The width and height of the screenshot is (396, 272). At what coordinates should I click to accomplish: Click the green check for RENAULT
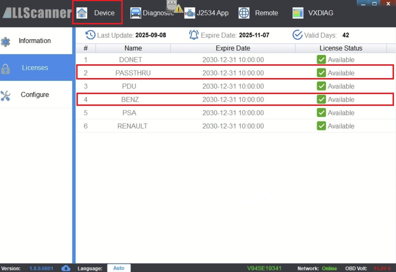(321, 126)
